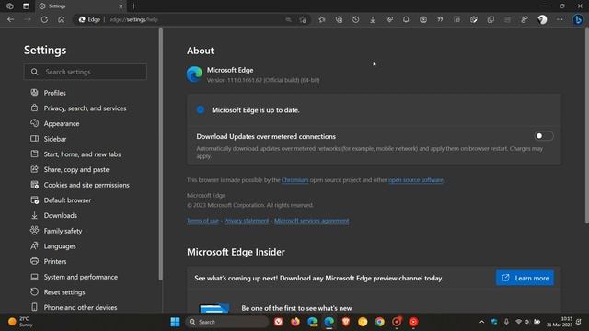Toggle Download Updates over metered connections

click(543, 136)
